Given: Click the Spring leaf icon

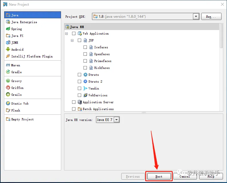Looking at the screenshot, I should point(8,29).
